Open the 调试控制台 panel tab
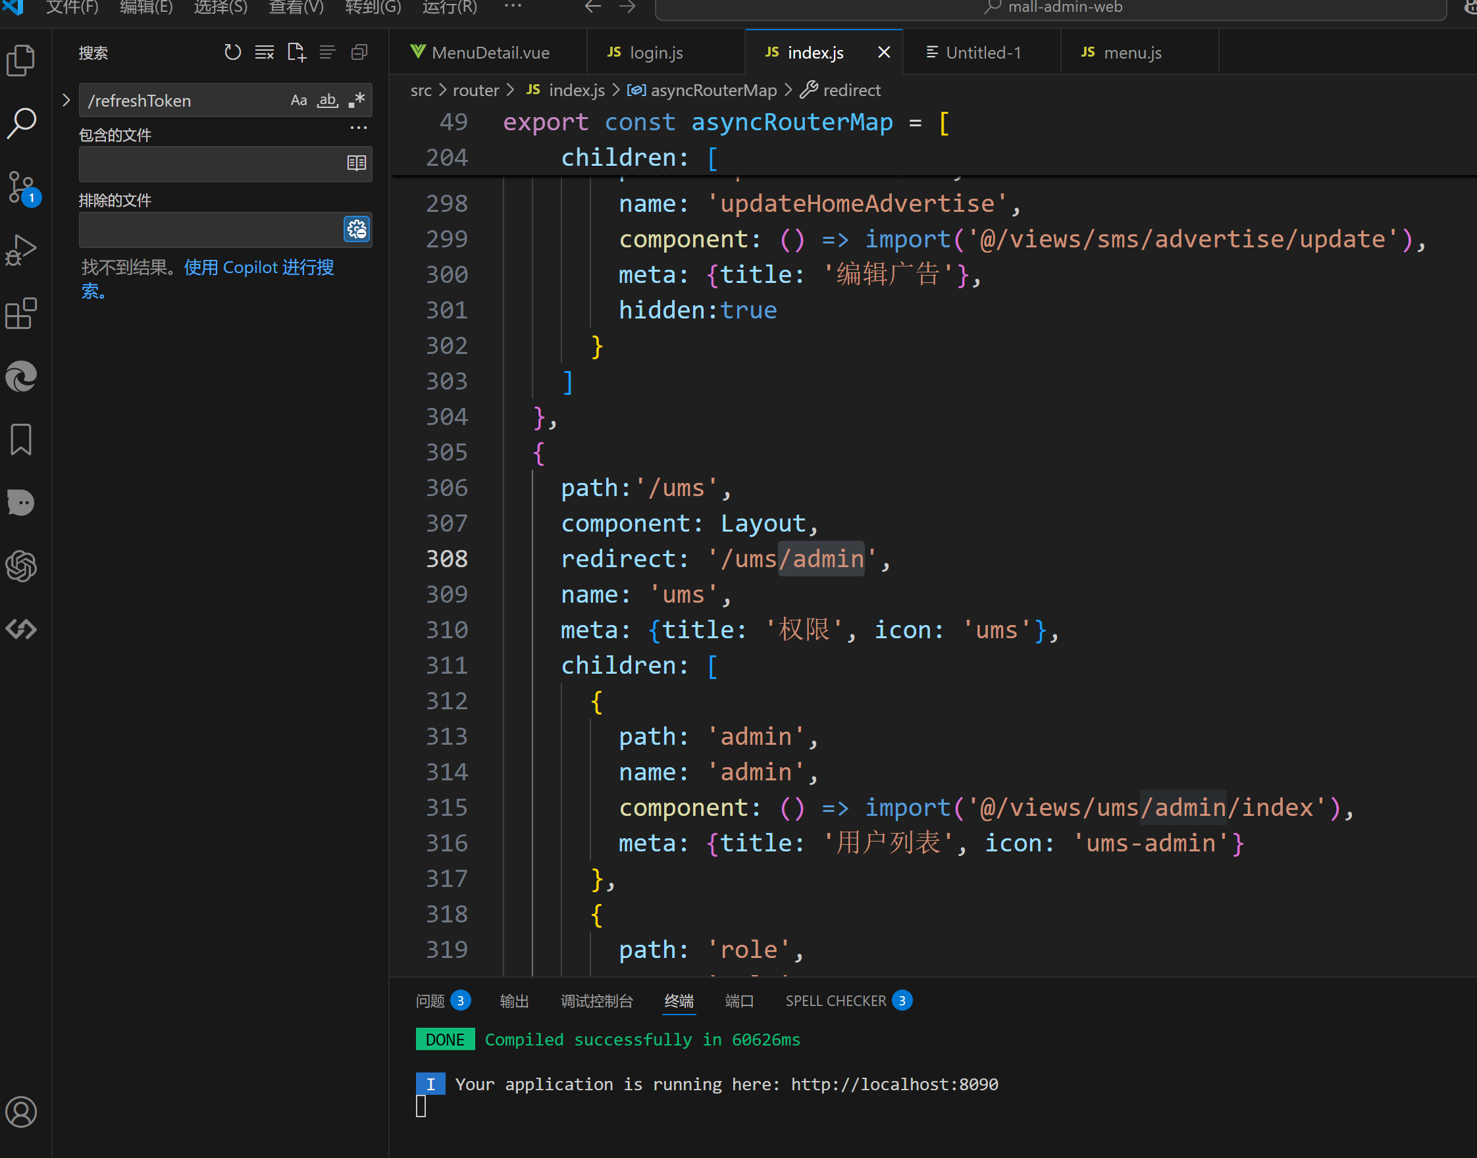The image size is (1477, 1158). [597, 1001]
